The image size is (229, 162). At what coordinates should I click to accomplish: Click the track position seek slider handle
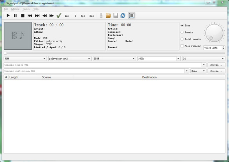(5, 53)
